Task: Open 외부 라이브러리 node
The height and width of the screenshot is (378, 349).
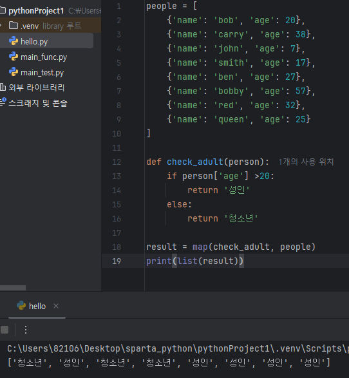Action: (37, 88)
